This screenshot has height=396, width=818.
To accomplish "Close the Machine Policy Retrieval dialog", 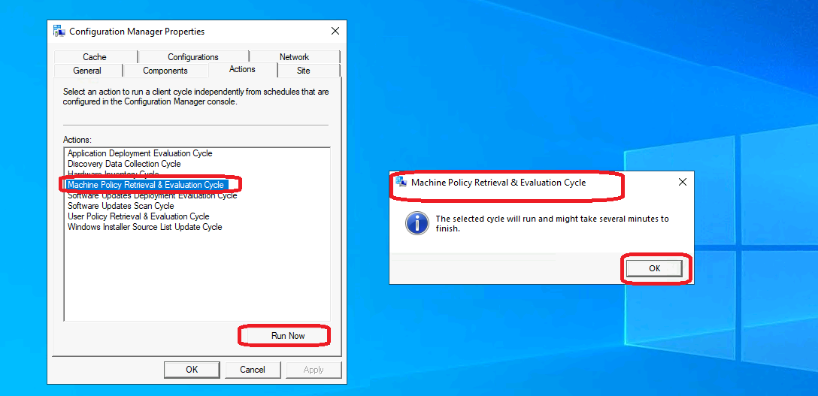I will coord(682,183).
